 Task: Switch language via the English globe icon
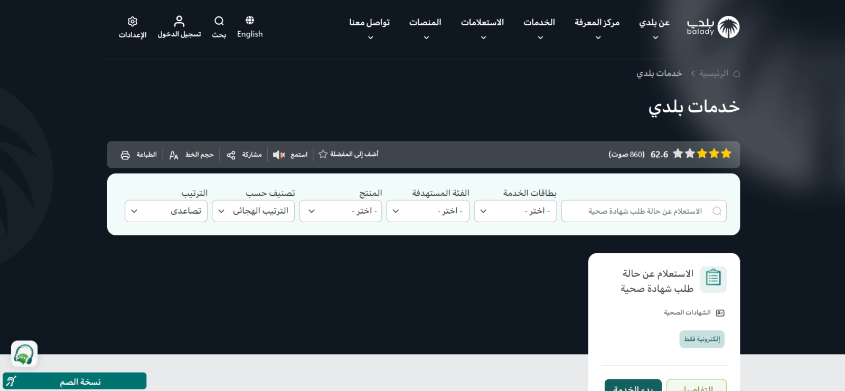(250, 20)
